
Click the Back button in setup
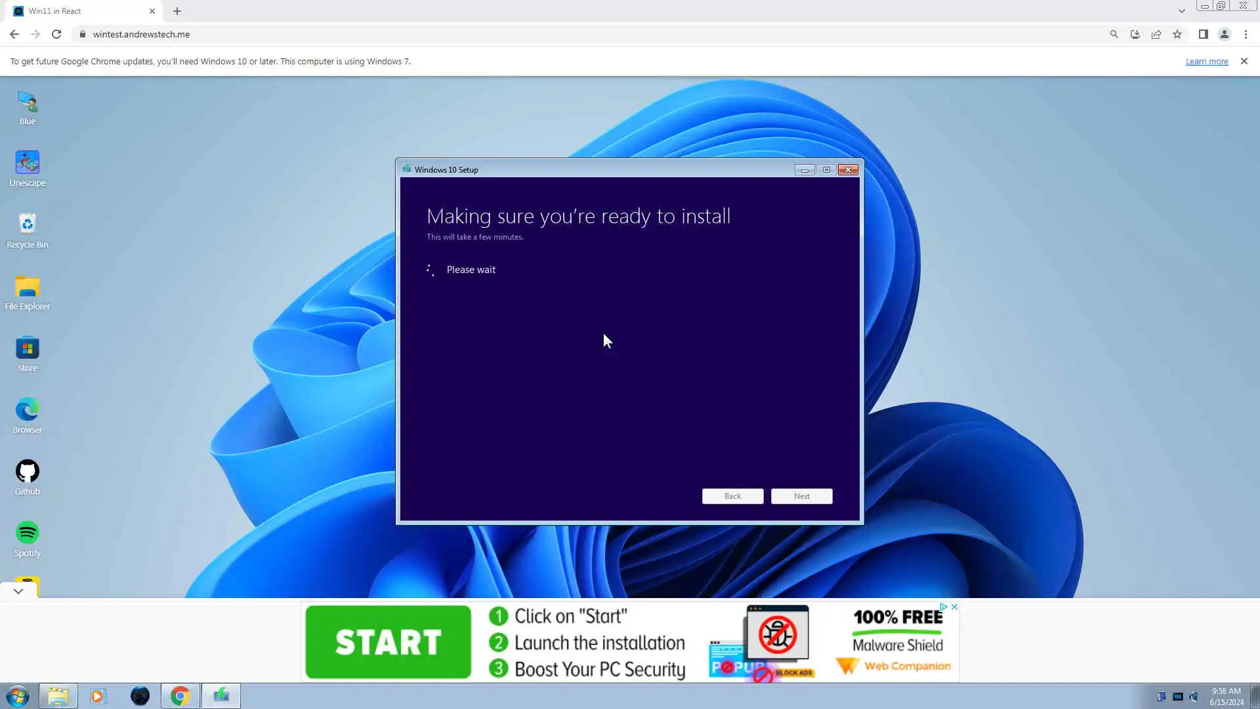(x=732, y=496)
